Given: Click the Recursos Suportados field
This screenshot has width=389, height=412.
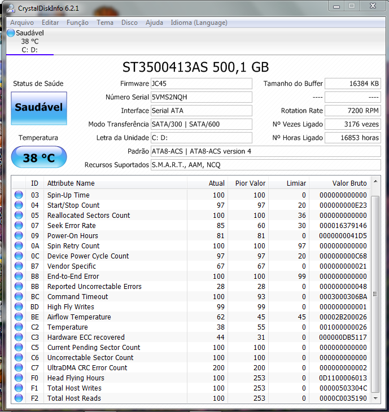Looking at the screenshot, I should point(266,165).
